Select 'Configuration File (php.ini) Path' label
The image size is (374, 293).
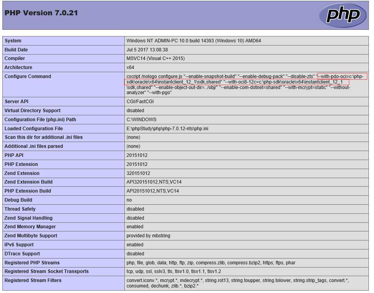[x=40, y=120]
